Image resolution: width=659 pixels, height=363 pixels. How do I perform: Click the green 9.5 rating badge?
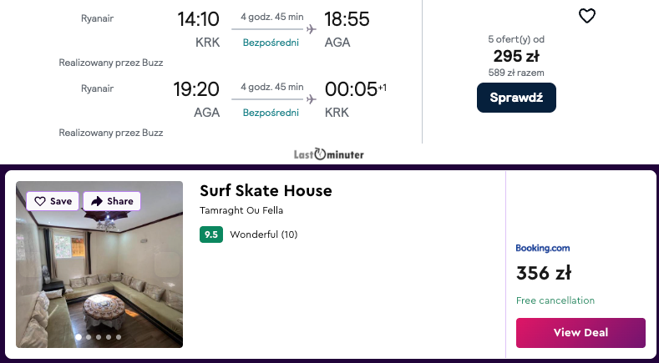pos(211,234)
